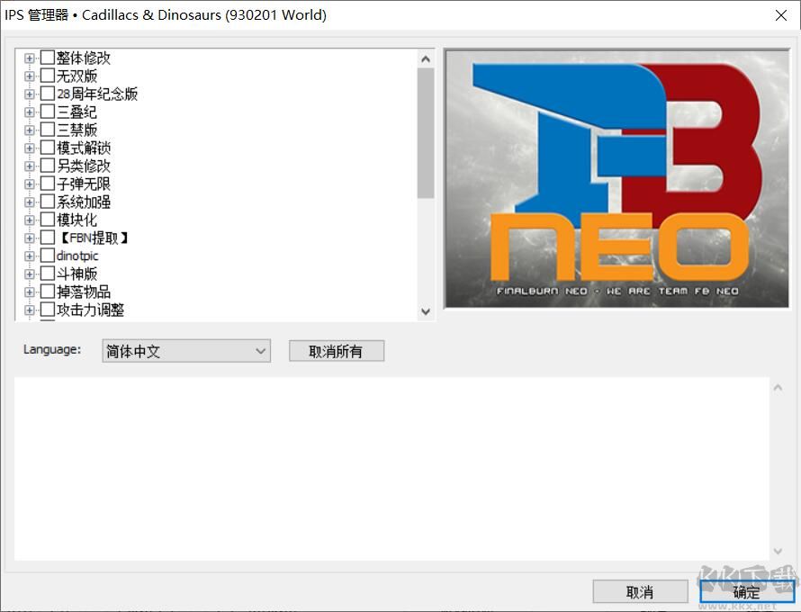Viewport: 801px width, 612px height.
Task: Select the 三禁版 tree label
Action: [76, 130]
